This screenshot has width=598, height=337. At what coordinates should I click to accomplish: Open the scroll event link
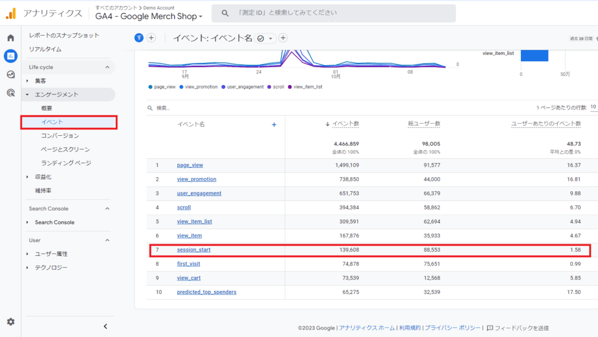184,208
